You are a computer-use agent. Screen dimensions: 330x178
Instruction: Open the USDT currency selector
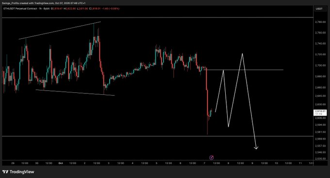(319, 9)
